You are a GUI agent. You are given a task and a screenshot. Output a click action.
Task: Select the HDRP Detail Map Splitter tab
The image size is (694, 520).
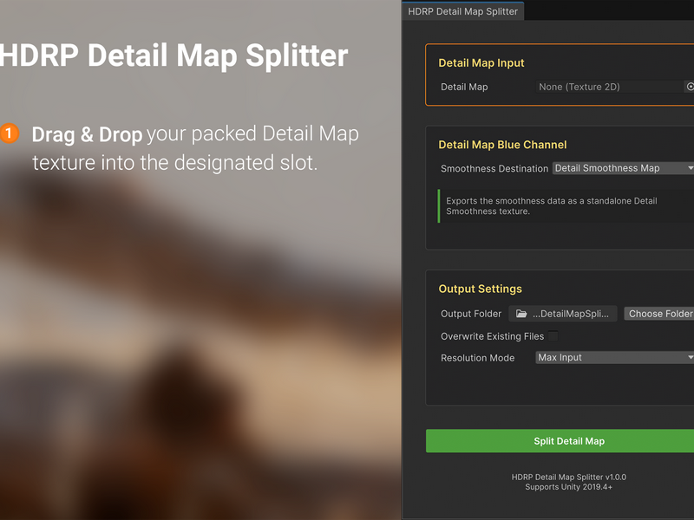pyautogui.click(x=462, y=11)
